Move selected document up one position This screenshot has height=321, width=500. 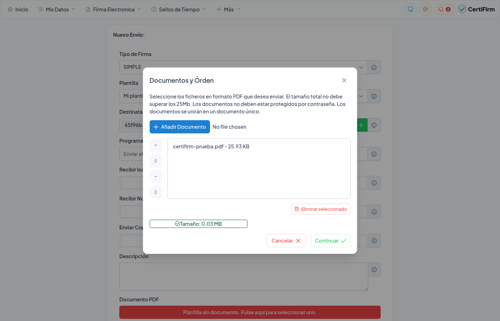pyautogui.click(x=156, y=145)
